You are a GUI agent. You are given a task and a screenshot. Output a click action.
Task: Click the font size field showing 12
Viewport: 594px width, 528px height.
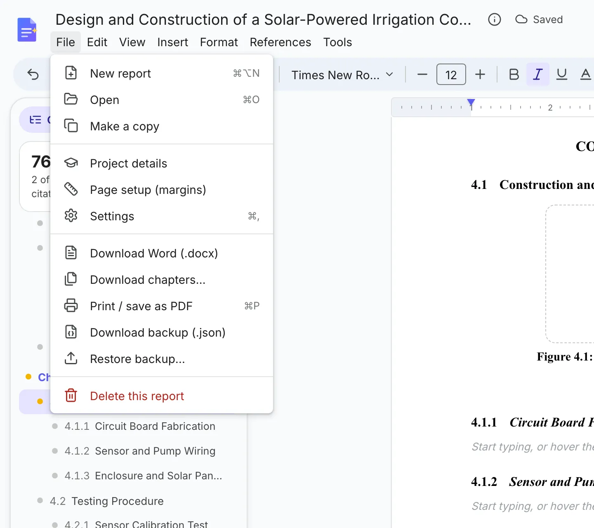click(451, 74)
